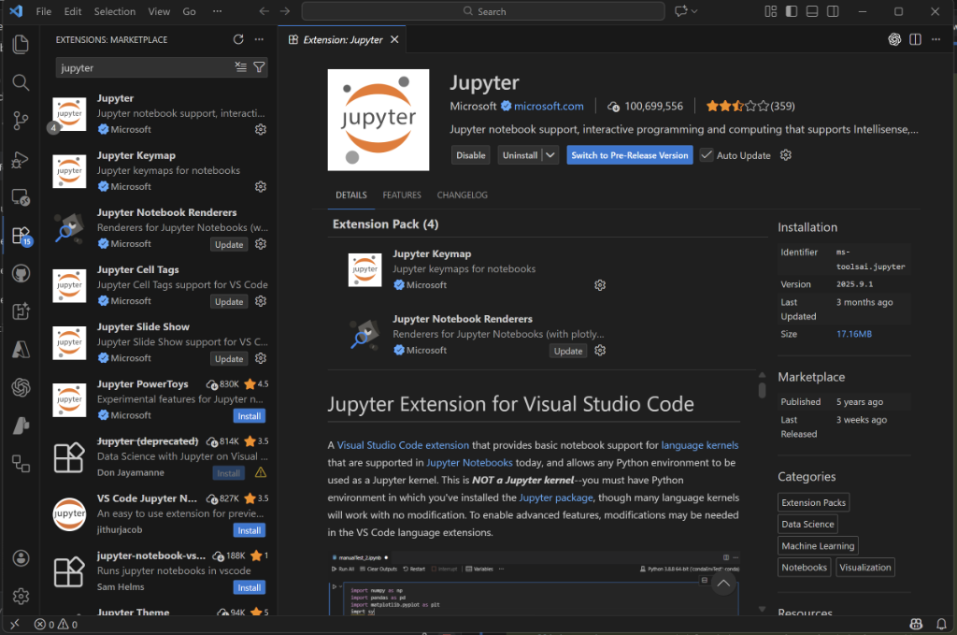
Task: Open the Explorer view in activity bar
Action: tap(21, 44)
